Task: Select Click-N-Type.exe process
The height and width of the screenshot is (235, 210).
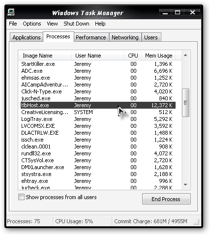Action: click(x=98, y=91)
